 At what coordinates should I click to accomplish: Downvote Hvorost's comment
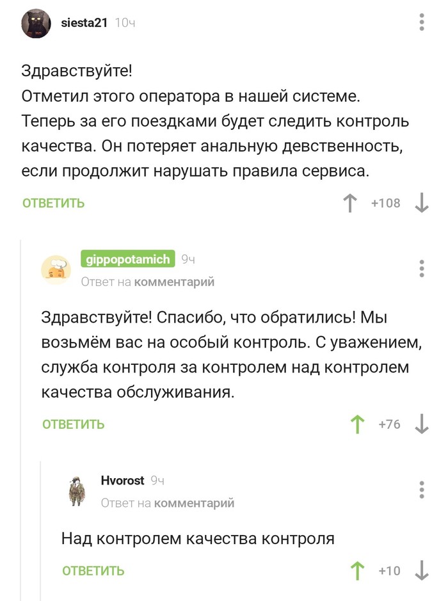(x=420, y=570)
